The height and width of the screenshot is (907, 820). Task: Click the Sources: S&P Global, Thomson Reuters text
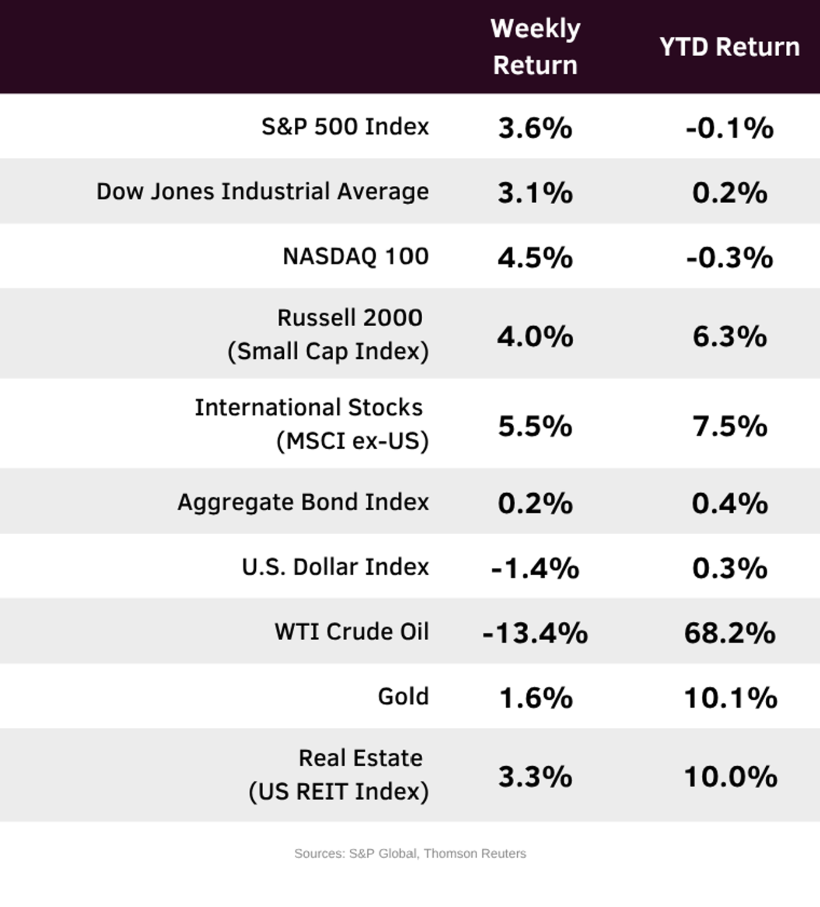click(x=410, y=853)
